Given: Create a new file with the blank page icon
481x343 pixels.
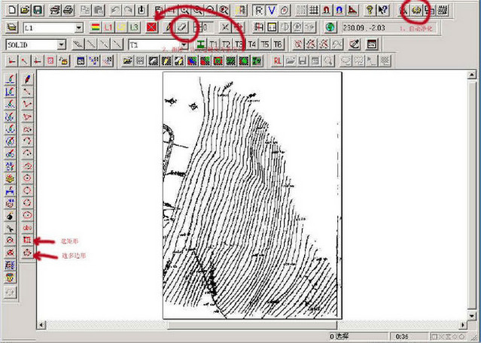Looking at the screenshot, I should (x=11, y=11).
